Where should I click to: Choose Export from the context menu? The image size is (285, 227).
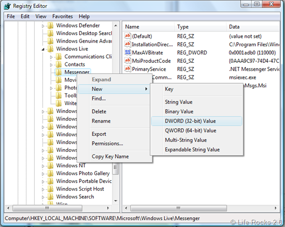coord(114,134)
